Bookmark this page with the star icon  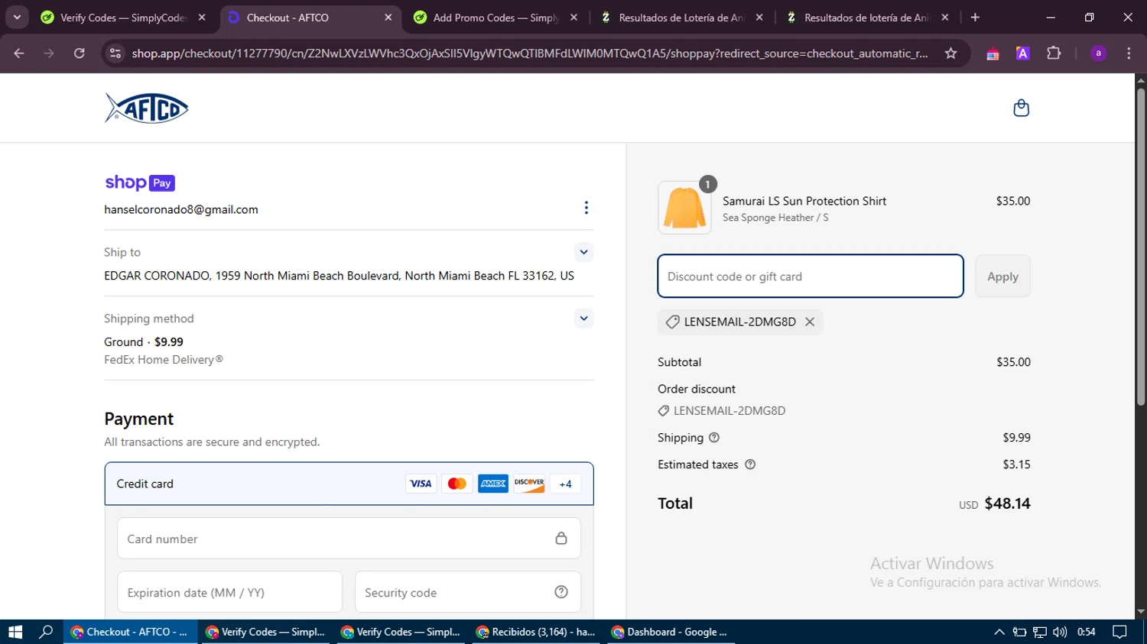point(950,53)
